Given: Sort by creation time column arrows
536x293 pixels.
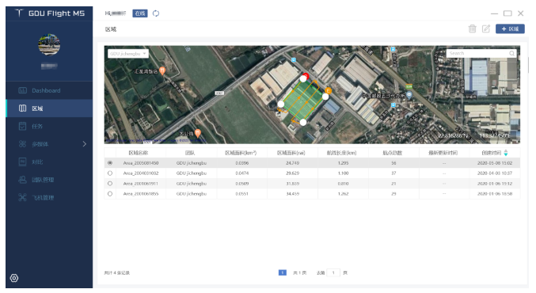Looking at the screenshot, I should tap(506, 153).
